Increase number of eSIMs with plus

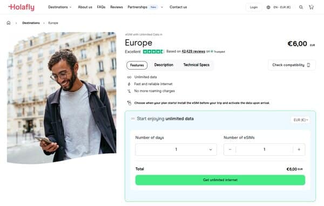pyautogui.click(x=299, y=149)
